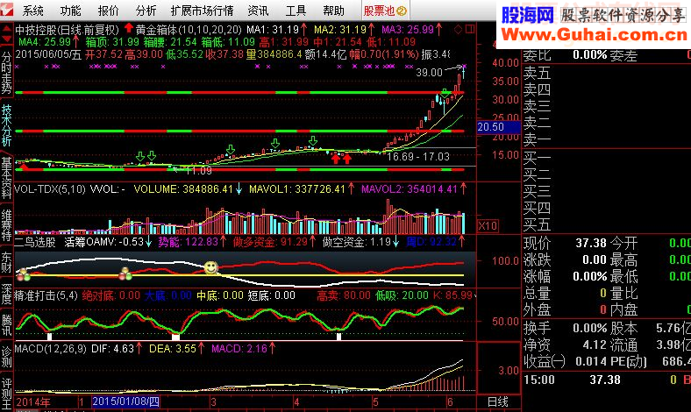
Task: Click the 箱顶: 31.99 value
Action: pyautogui.click(x=112, y=42)
